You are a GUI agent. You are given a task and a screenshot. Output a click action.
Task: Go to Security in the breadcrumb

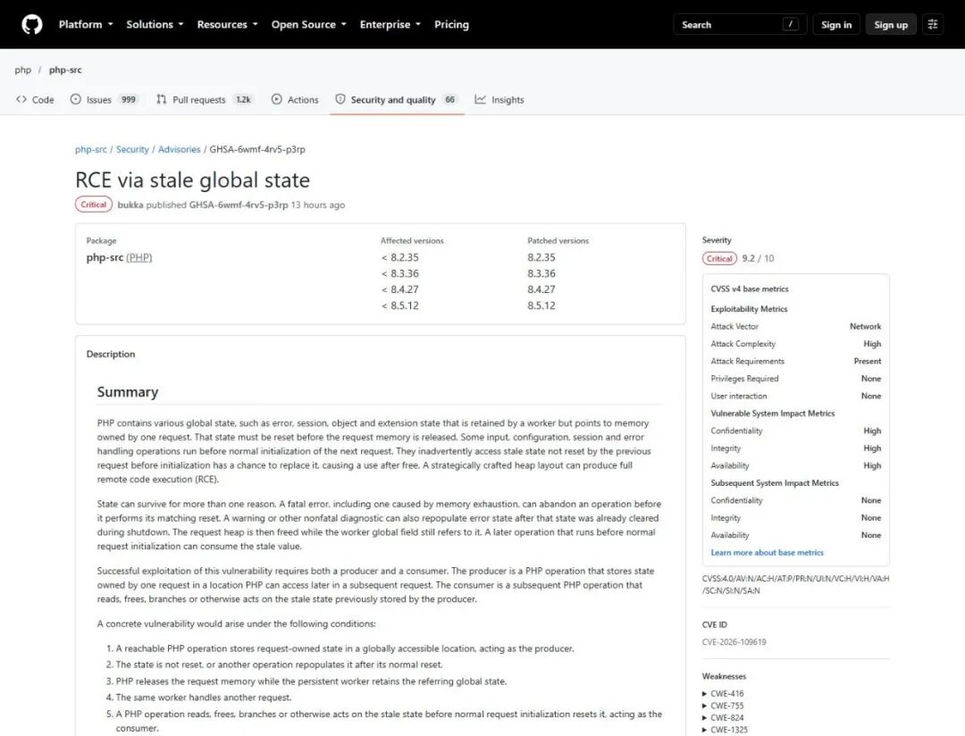click(x=132, y=149)
